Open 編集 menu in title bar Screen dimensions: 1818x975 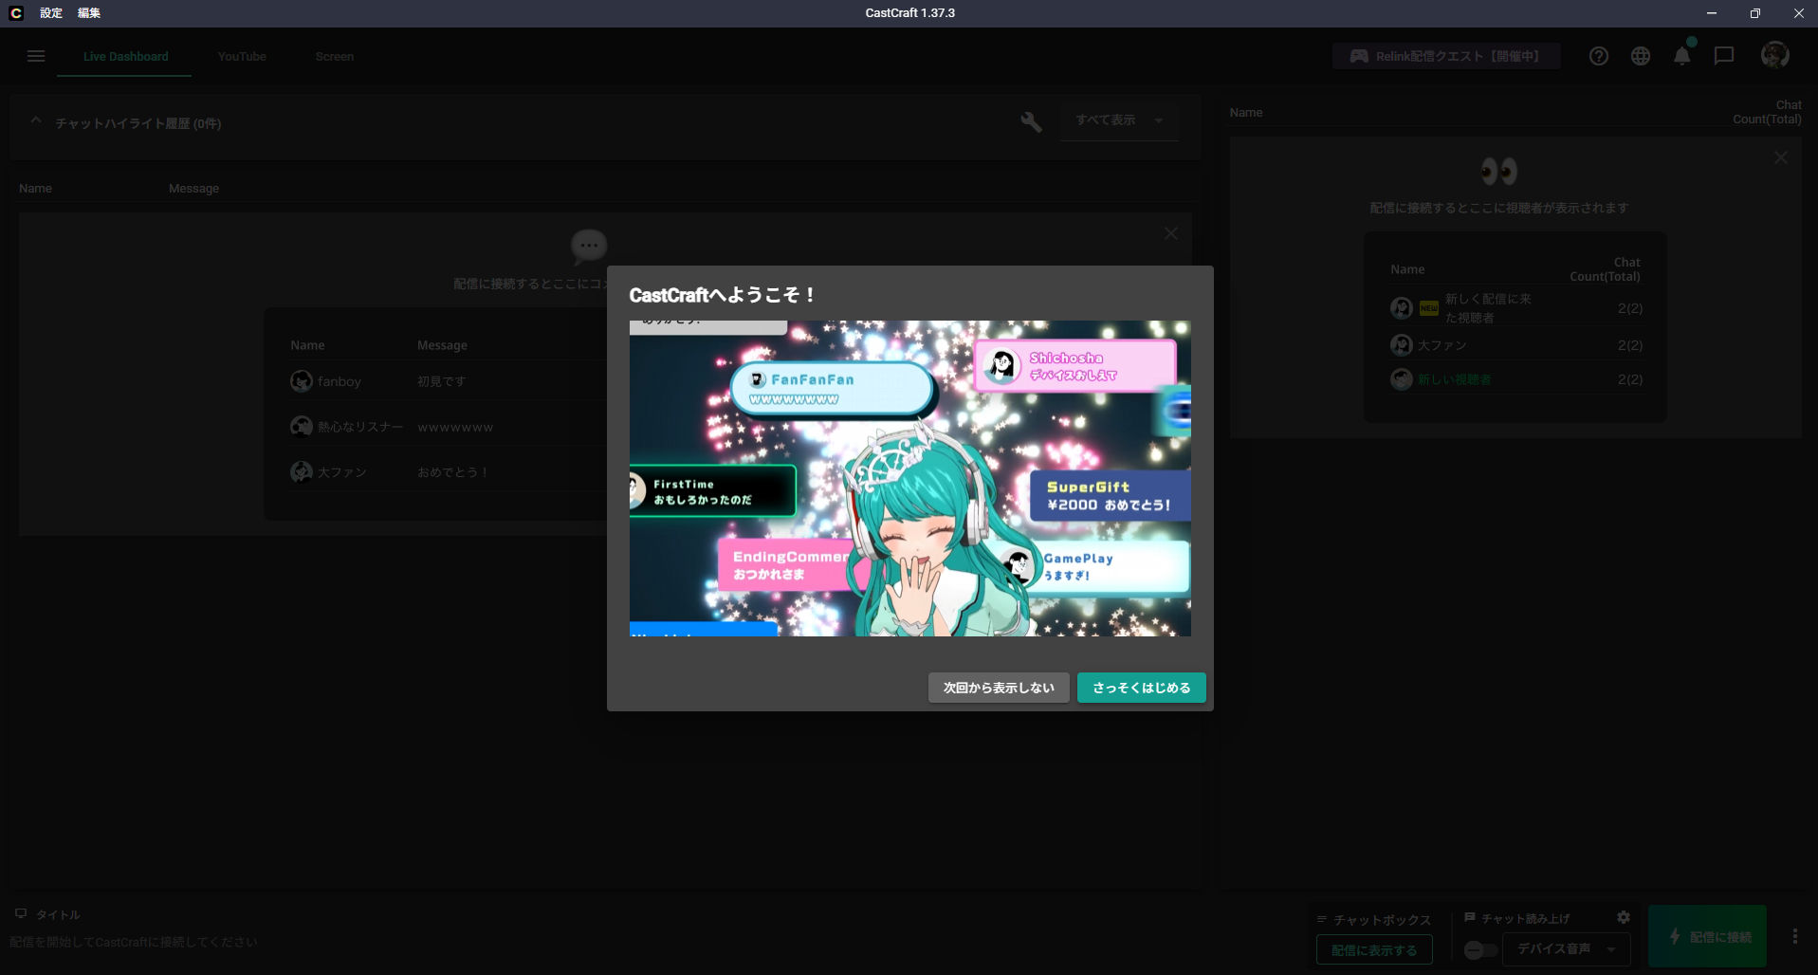click(89, 13)
